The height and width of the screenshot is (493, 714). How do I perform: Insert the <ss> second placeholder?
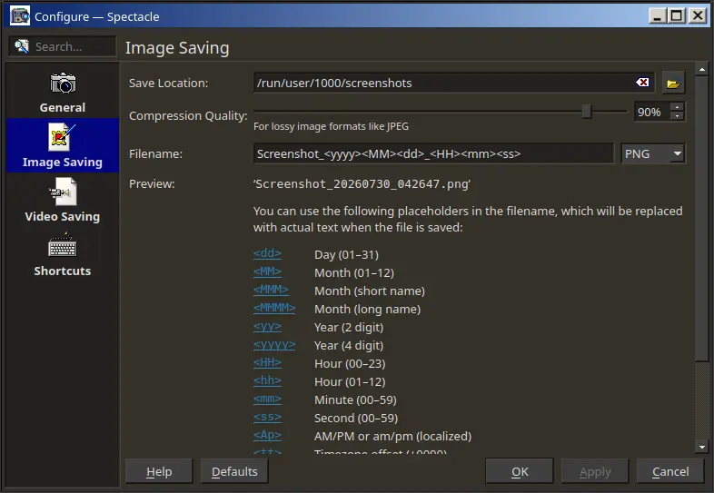click(267, 418)
